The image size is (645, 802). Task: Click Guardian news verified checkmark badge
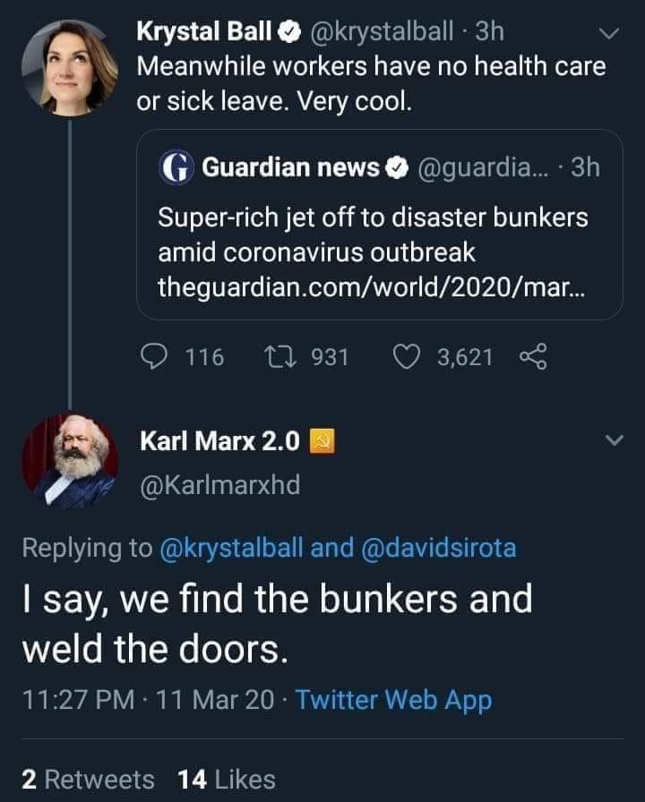[394, 167]
